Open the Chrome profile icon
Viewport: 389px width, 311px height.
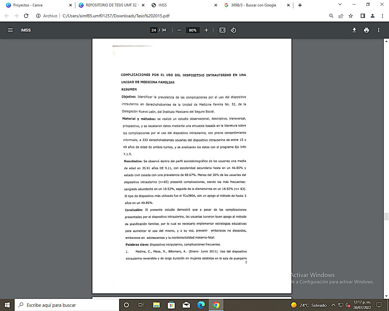(373, 16)
